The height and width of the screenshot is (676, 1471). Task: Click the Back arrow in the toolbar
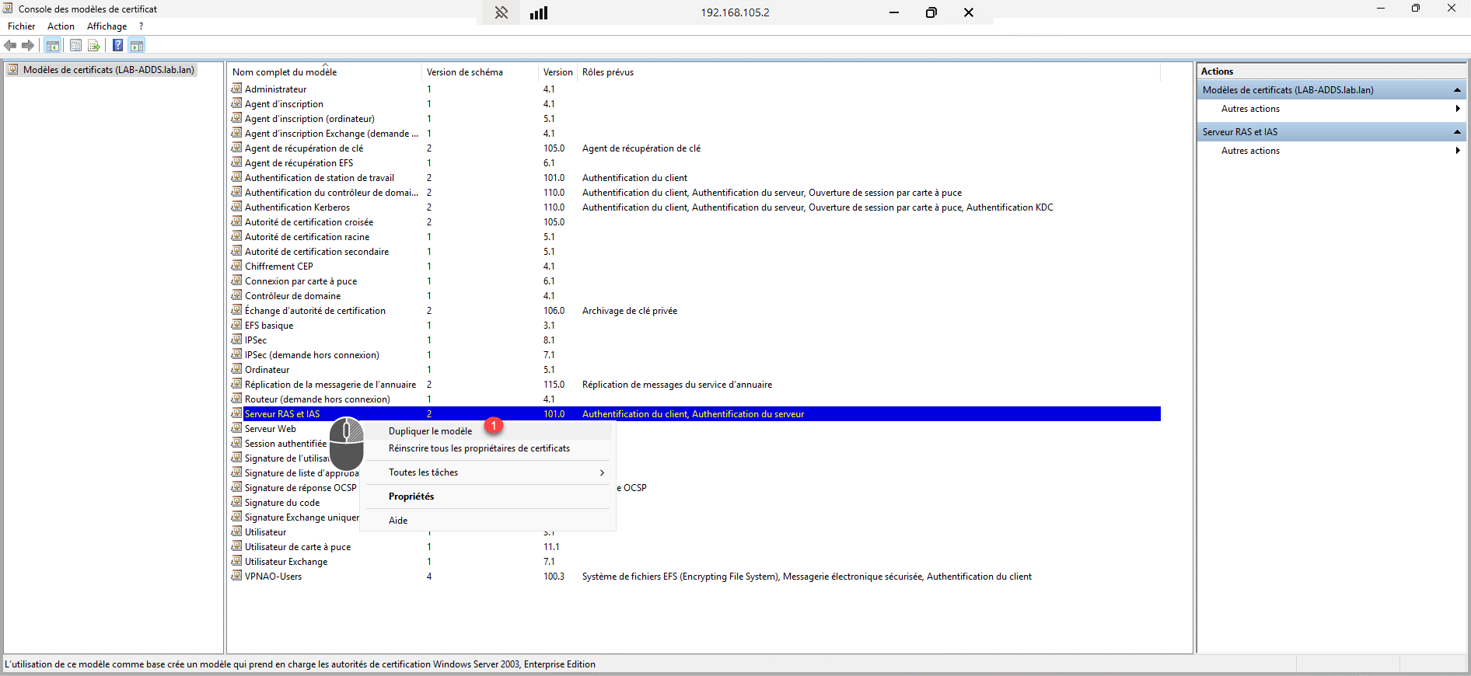[x=11, y=45]
